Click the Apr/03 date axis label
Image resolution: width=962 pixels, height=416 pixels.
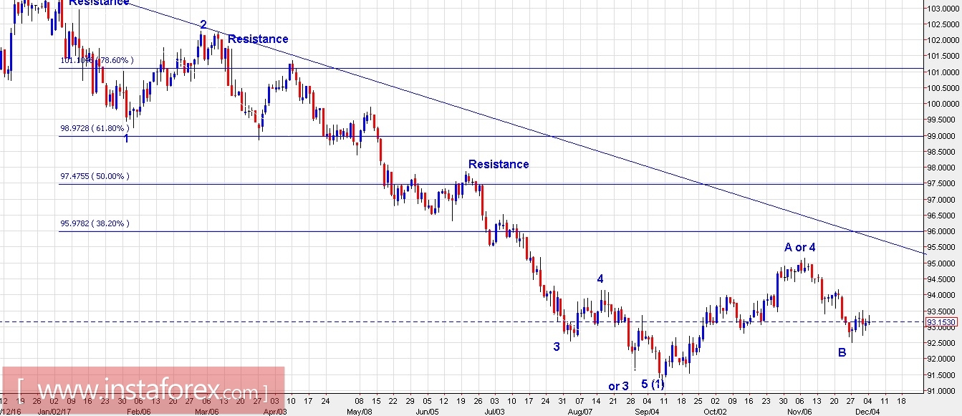(274, 412)
